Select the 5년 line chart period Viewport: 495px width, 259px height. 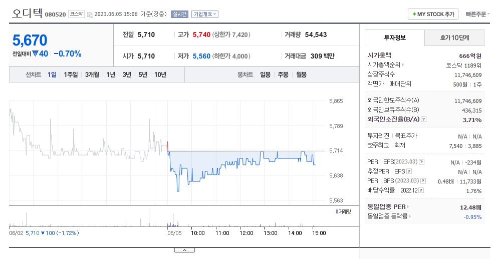coord(143,74)
